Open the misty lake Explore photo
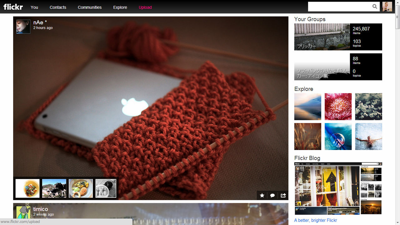400x225 pixels. [308, 107]
